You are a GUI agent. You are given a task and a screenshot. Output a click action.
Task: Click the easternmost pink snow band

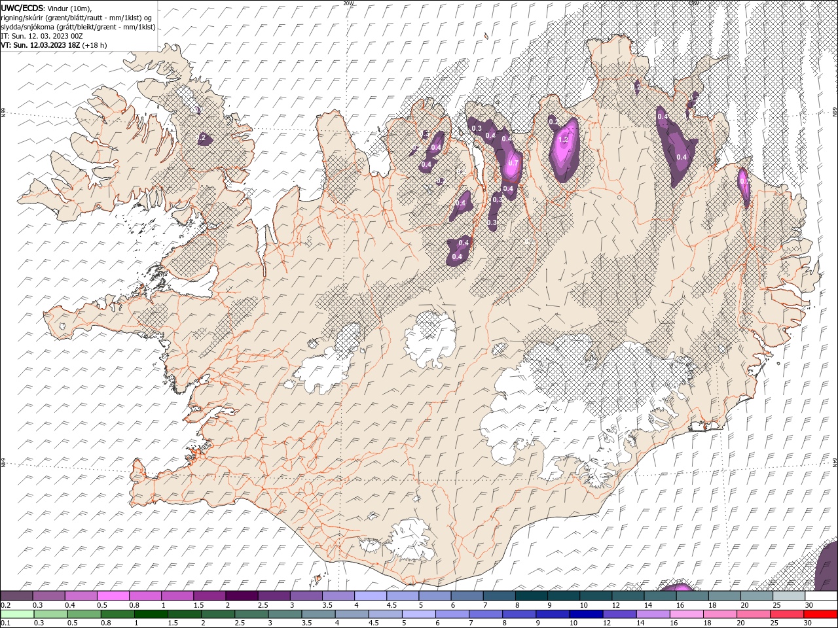click(x=744, y=186)
